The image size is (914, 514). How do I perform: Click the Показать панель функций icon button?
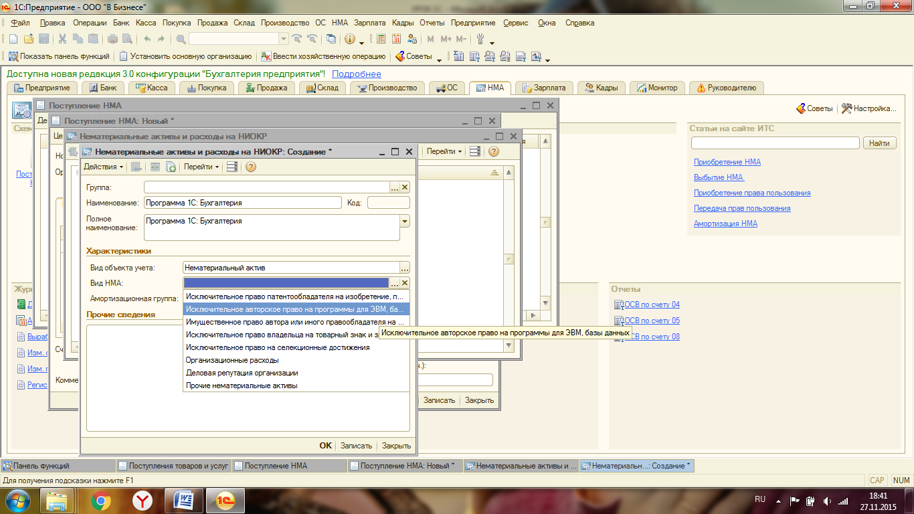click(58, 56)
